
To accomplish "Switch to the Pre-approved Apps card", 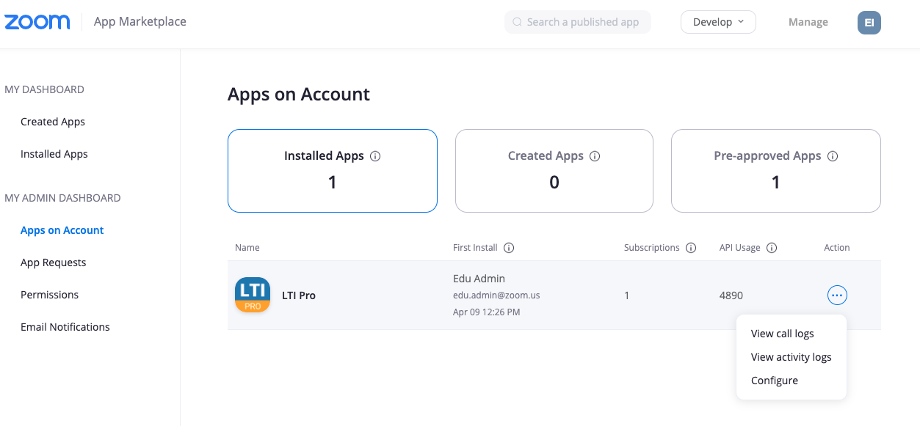I will 776,171.
